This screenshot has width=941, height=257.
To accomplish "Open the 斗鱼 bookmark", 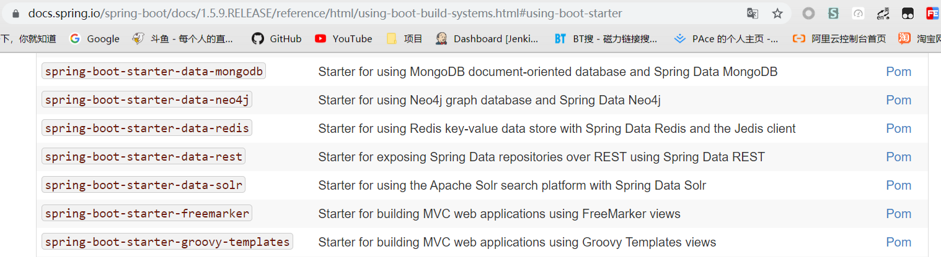I will coord(183,38).
